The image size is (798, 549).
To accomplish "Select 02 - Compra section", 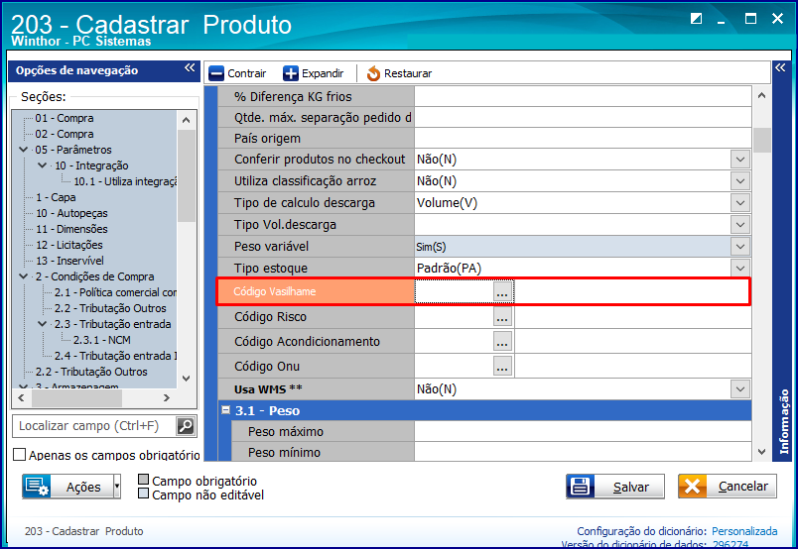I will click(x=65, y=134).
